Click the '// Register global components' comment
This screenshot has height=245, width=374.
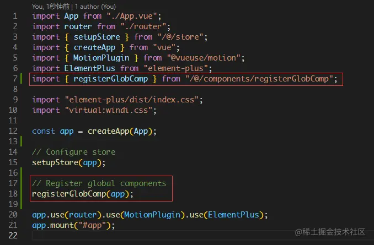point(99,183)
